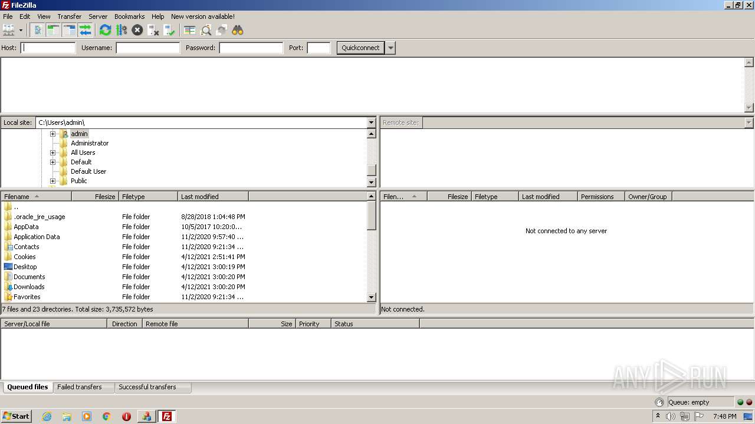Sort remote files by Permissions column
The height and width of the screenshot is (424, 755).
coord(601,197)
